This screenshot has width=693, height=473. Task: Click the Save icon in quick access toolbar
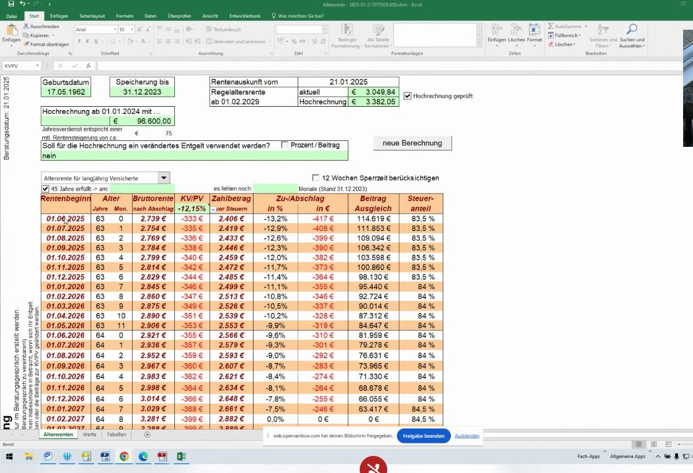point(11,4)
